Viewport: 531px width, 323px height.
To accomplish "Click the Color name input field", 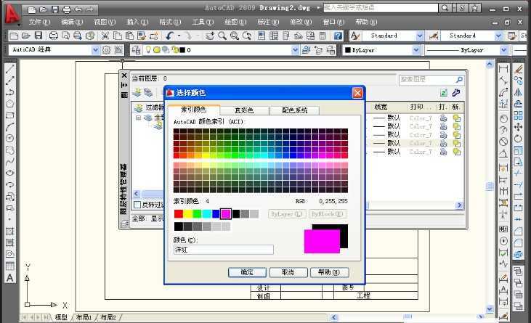I will (x=224, y=250).
